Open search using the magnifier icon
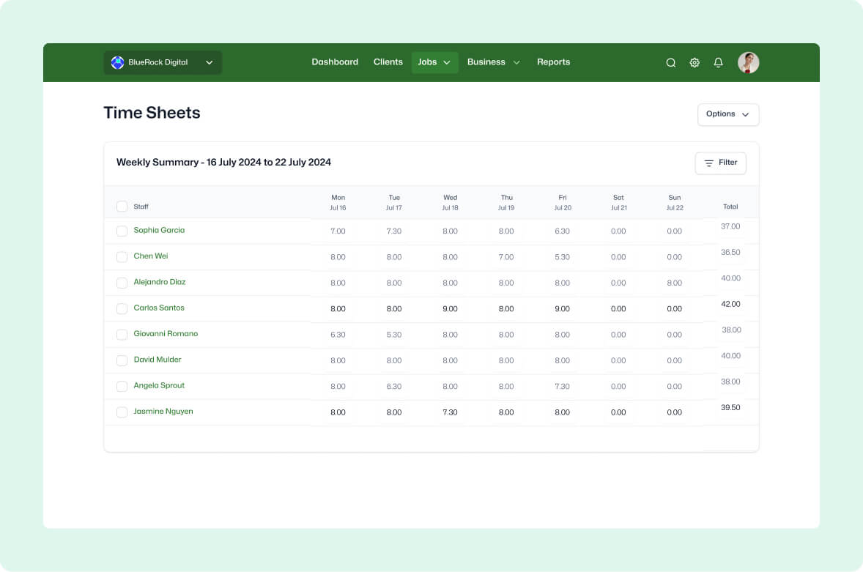Image resolution: width=863 pixels, height=572 pixels. (670, 62)
